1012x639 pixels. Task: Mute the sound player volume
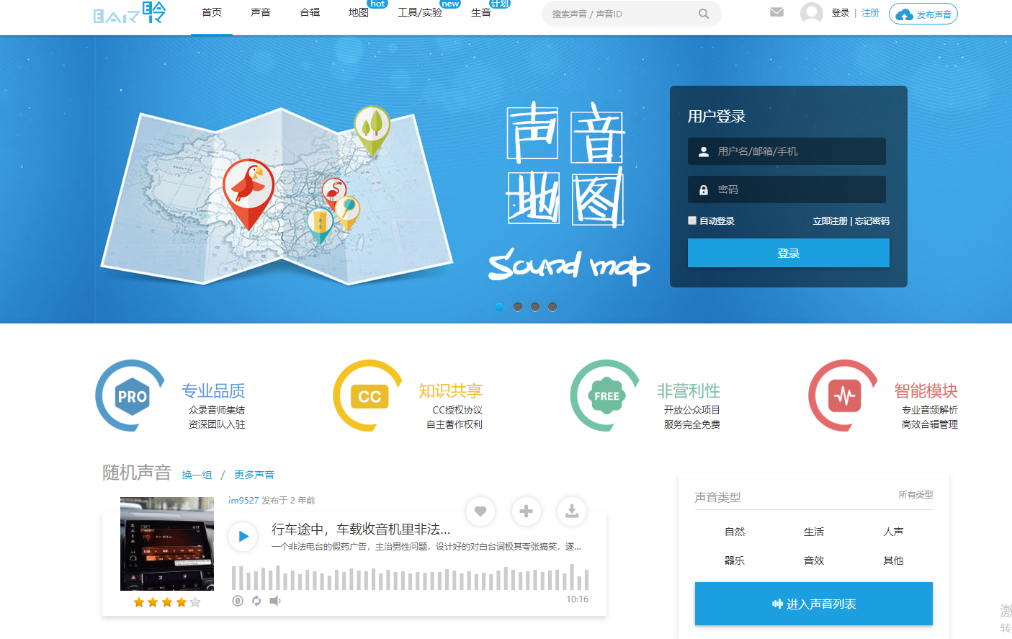pyautogui.click(x=274, y=600)
